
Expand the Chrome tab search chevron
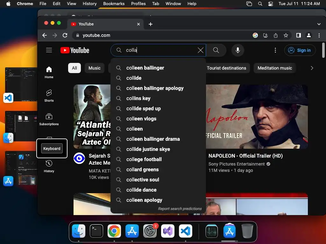point(319,24)
